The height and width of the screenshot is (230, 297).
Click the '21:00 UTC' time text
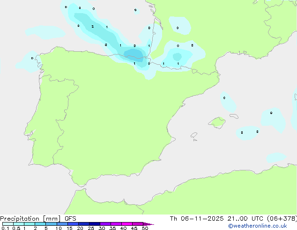pyautogui.click(x=245, y=219)
